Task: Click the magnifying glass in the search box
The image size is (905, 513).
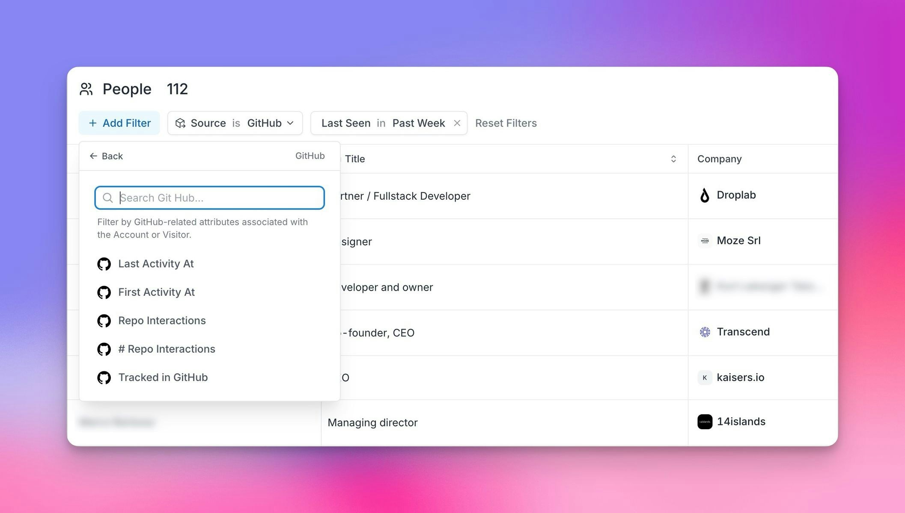Action: click(108, 198)
